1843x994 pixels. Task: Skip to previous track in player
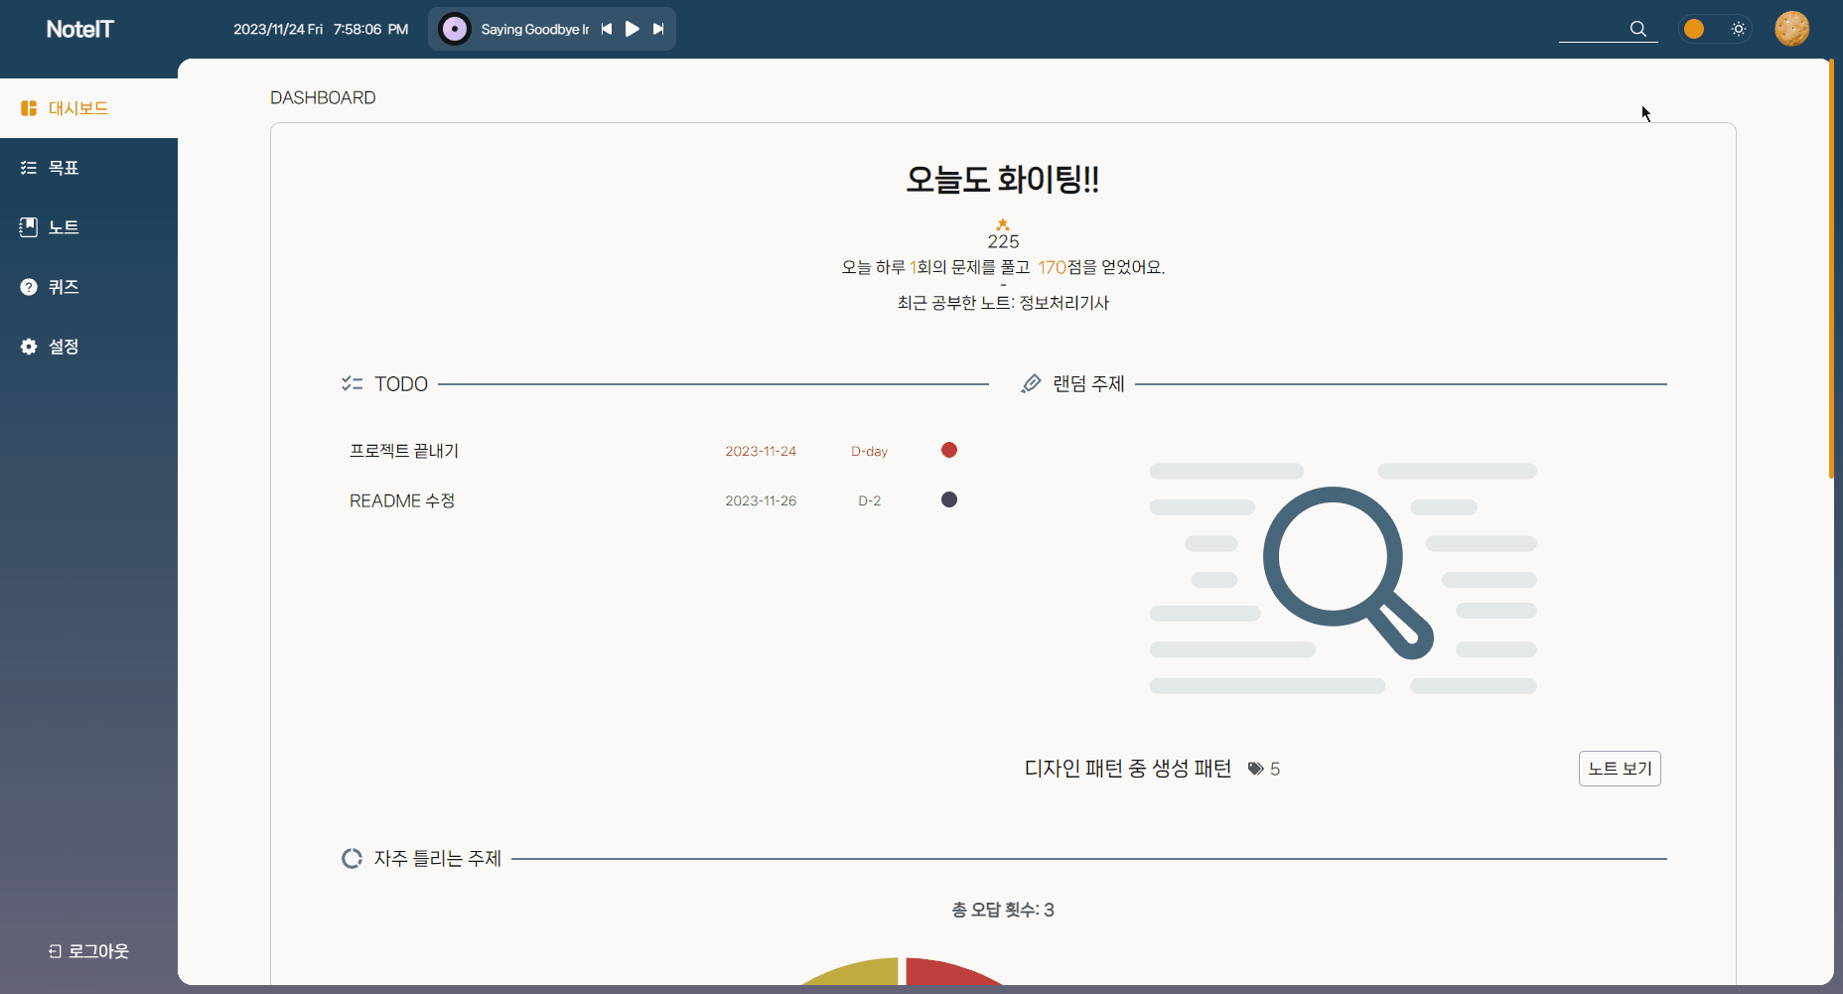point(607,29)
